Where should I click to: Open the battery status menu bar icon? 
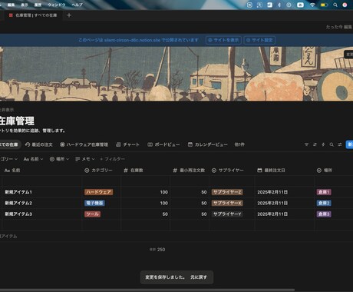point(324,5)
